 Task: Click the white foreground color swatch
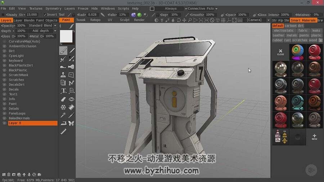(x=66, y=37)
